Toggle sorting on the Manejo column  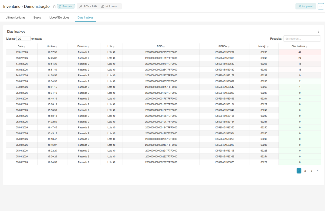[267, 46]
